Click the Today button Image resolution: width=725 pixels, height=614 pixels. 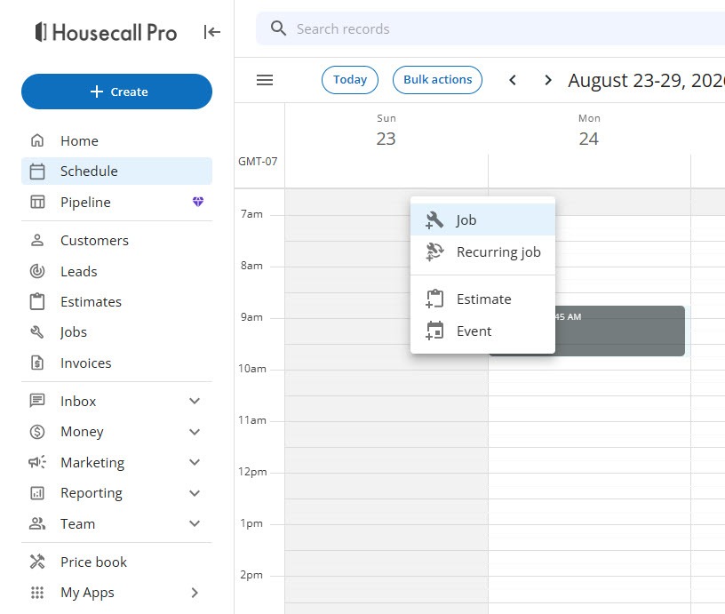coord(350,80)
